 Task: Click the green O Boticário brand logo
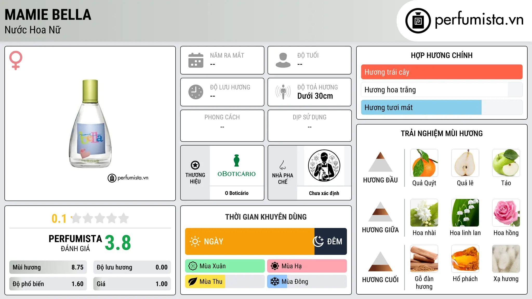(x=237, y=166)
